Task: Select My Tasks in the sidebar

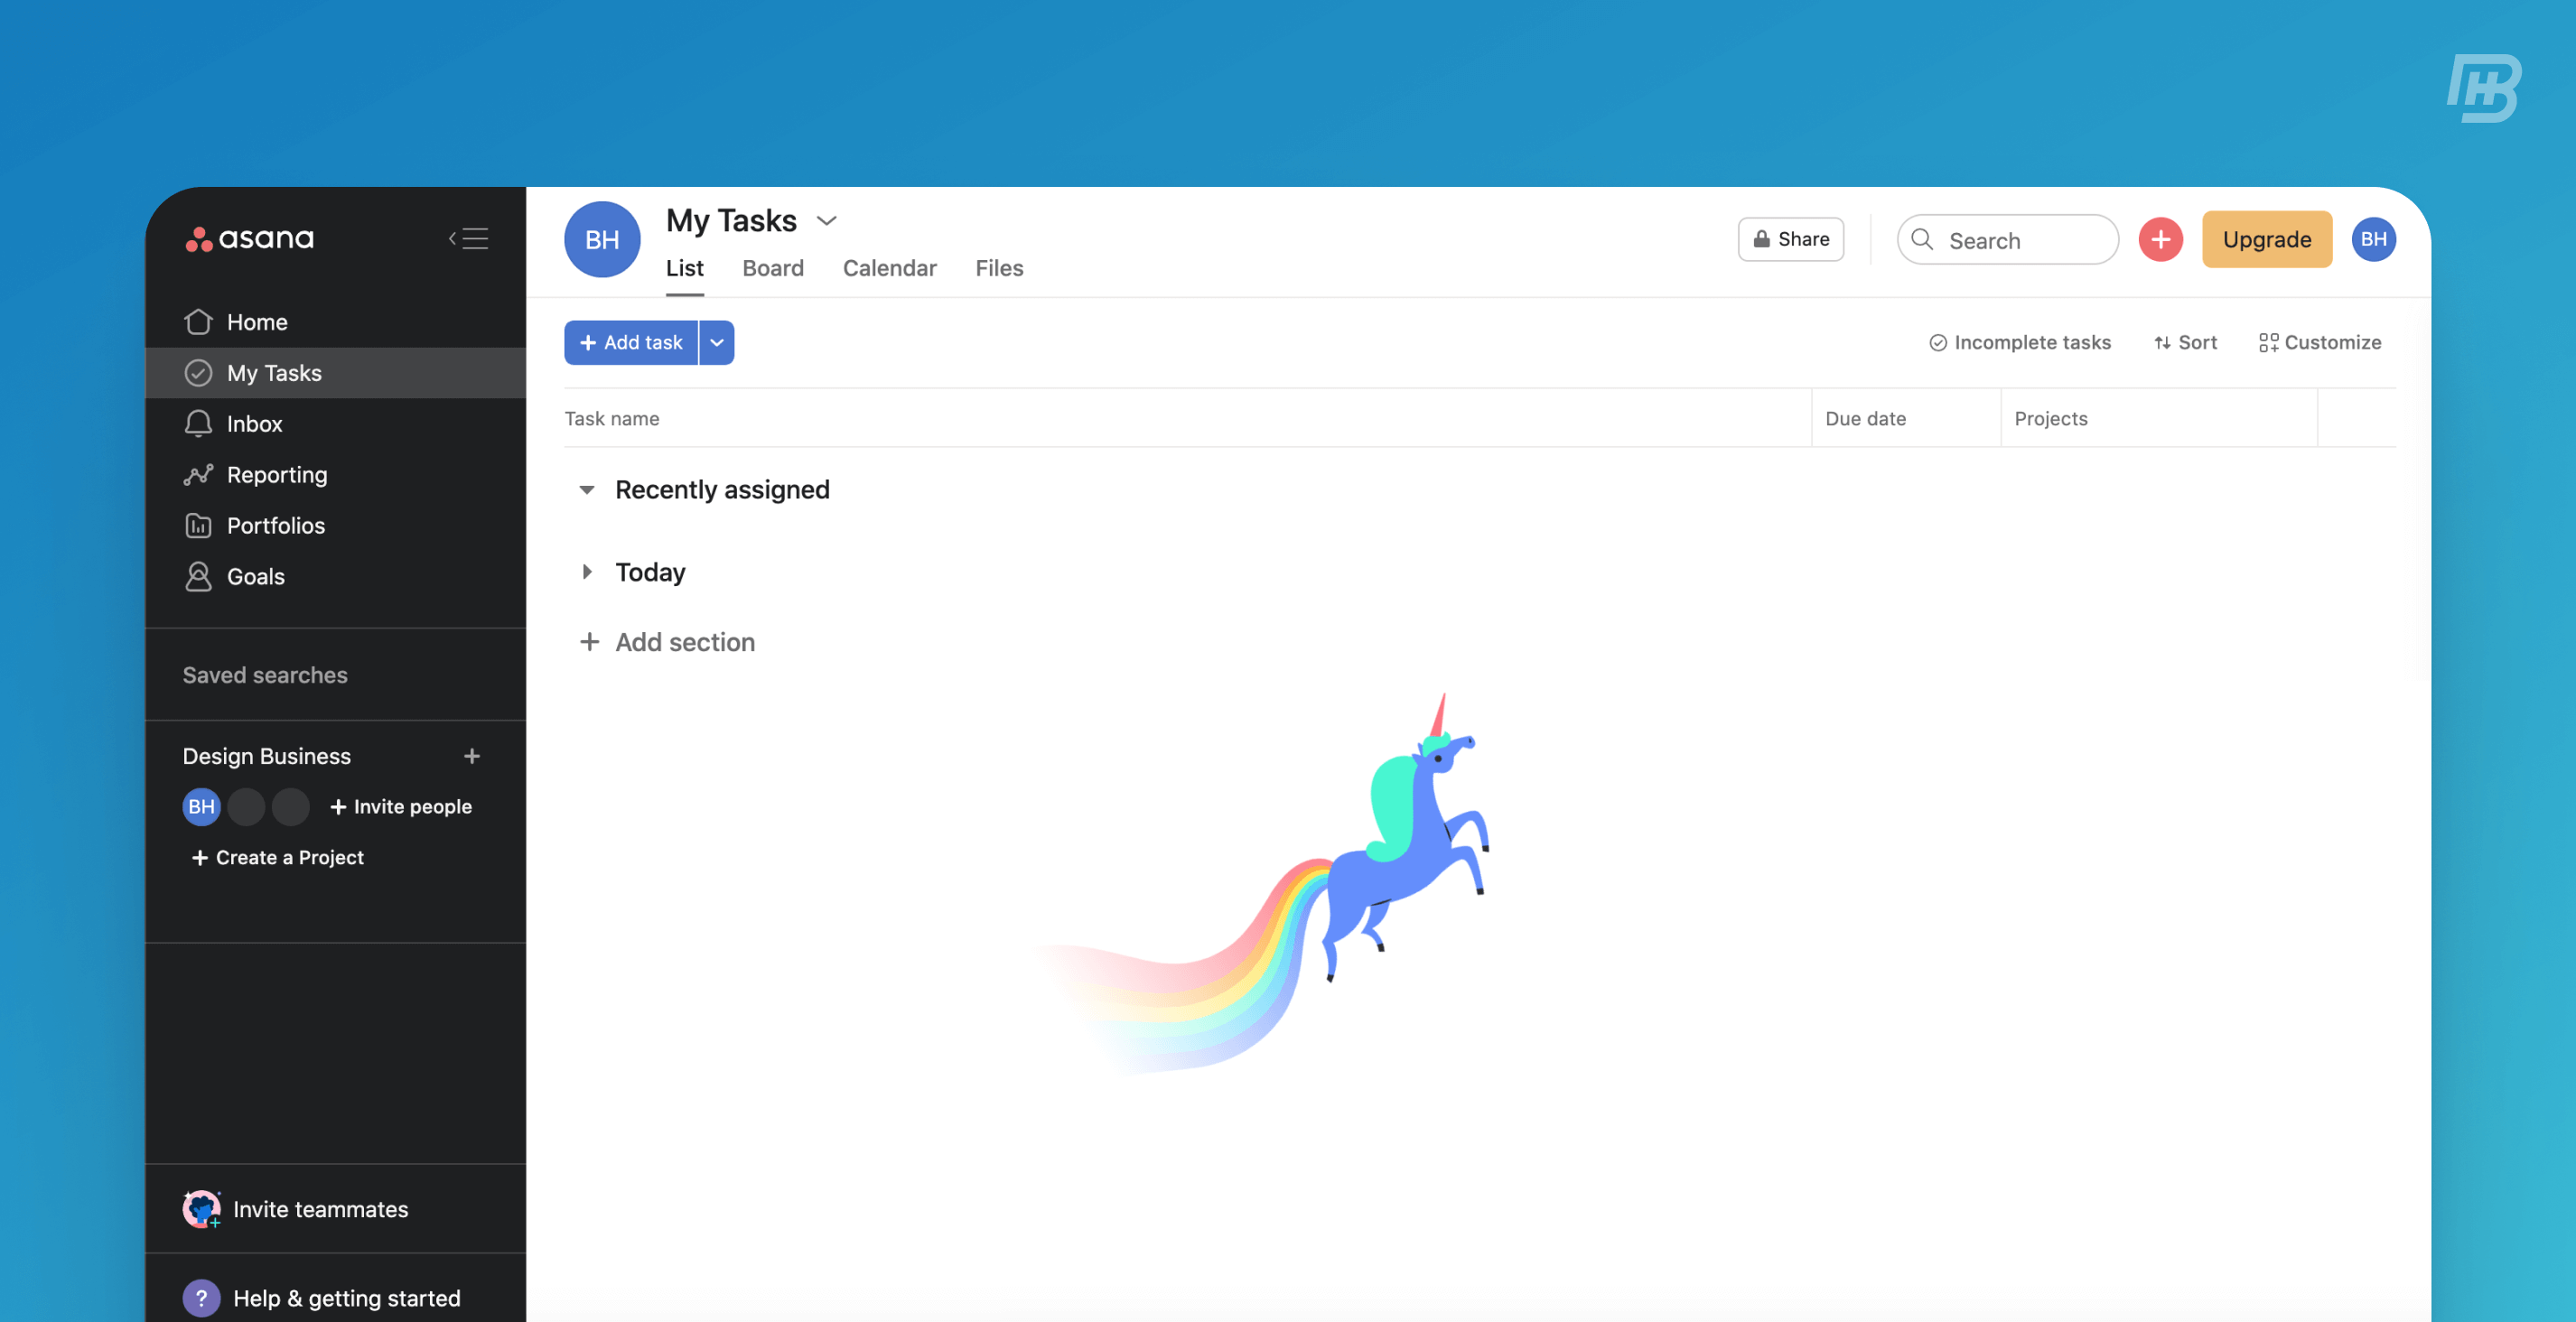Action: [x=335, y=373]
